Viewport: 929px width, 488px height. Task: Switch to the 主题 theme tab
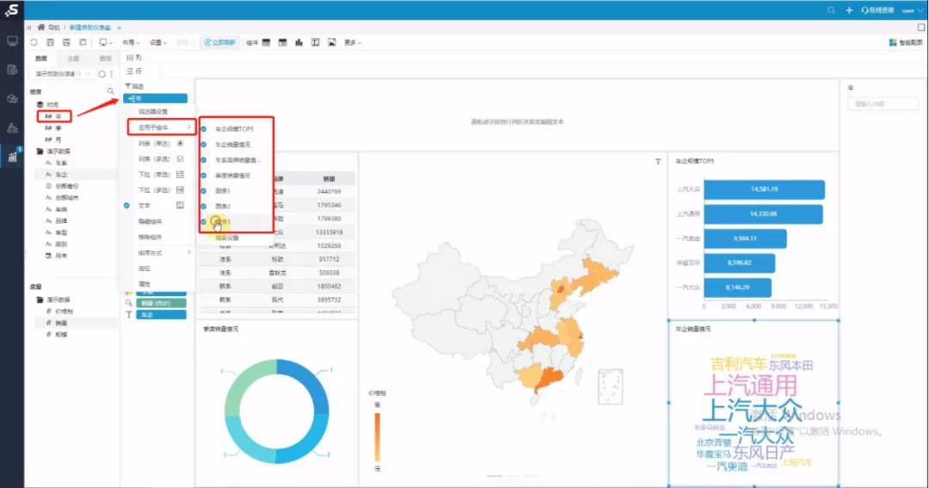73,59
